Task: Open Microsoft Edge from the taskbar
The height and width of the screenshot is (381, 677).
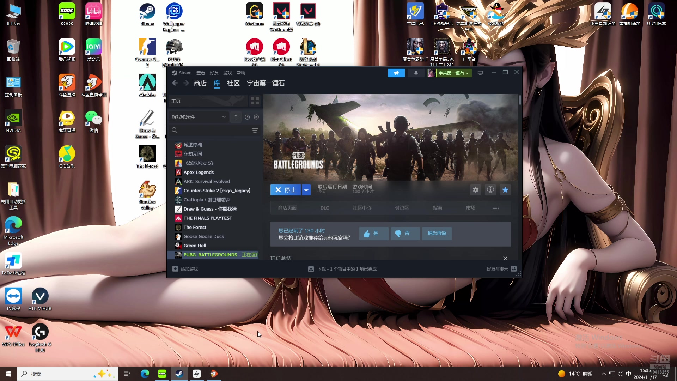Action: coord(145,374)
